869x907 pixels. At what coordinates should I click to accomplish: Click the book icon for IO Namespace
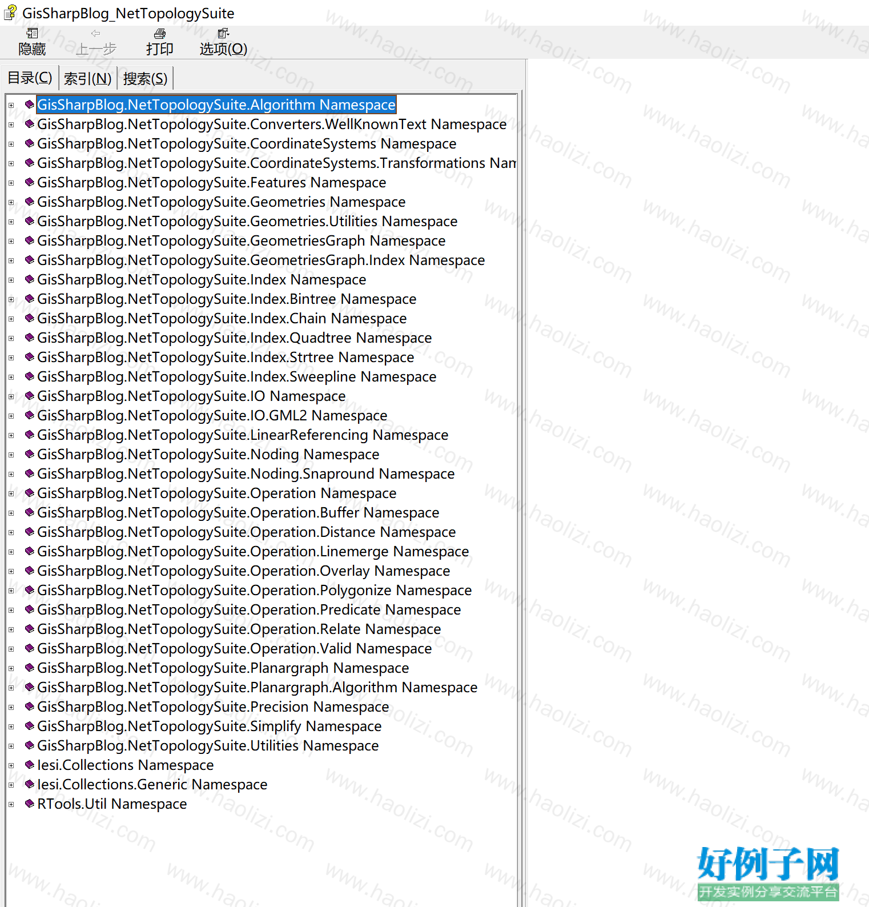(30, 396)
